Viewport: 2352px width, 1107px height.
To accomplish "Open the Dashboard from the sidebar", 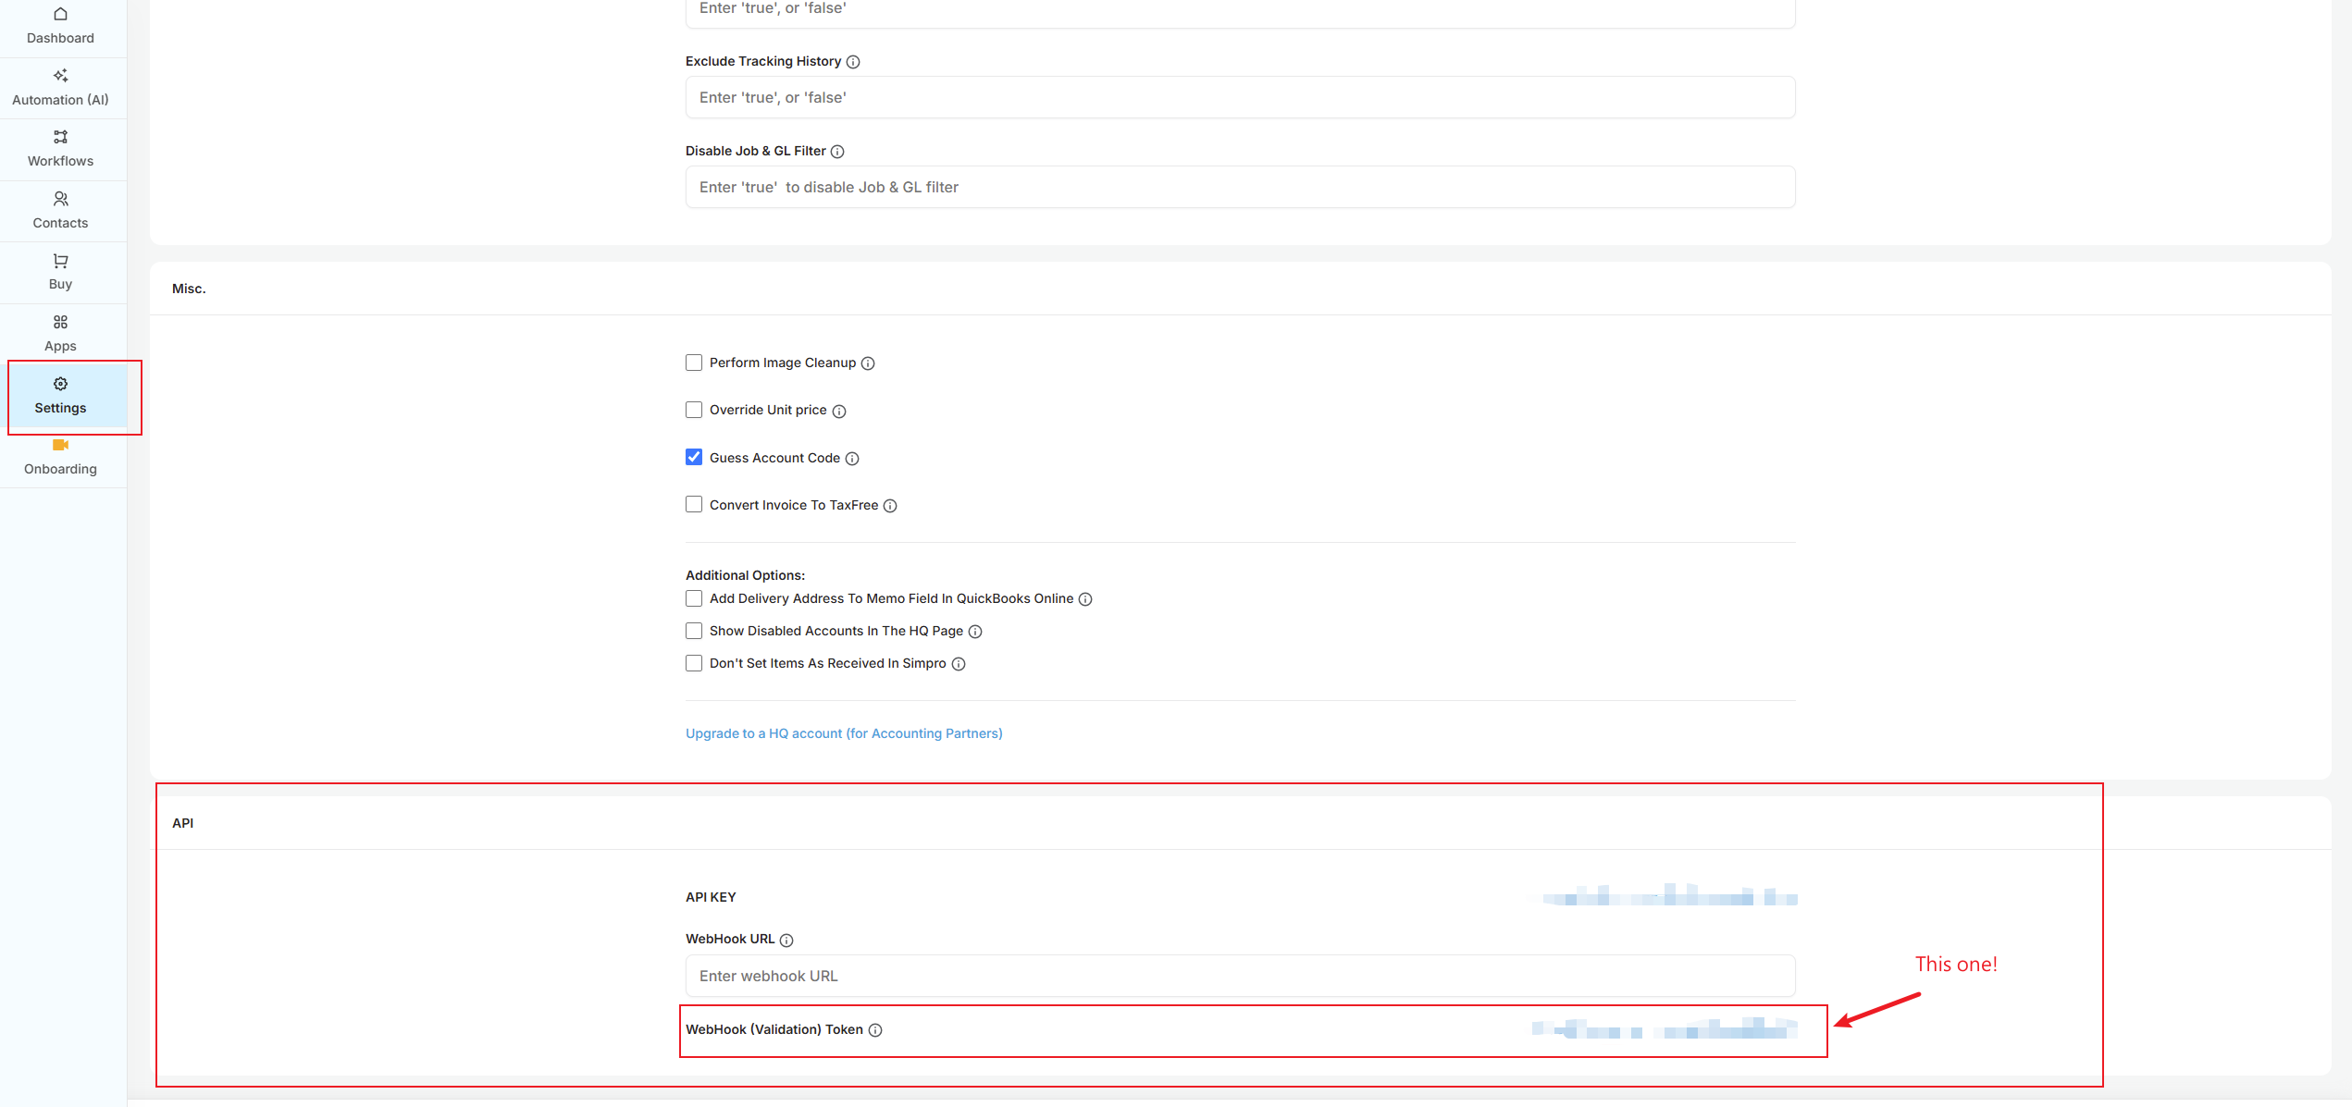I will pos(60,25).
